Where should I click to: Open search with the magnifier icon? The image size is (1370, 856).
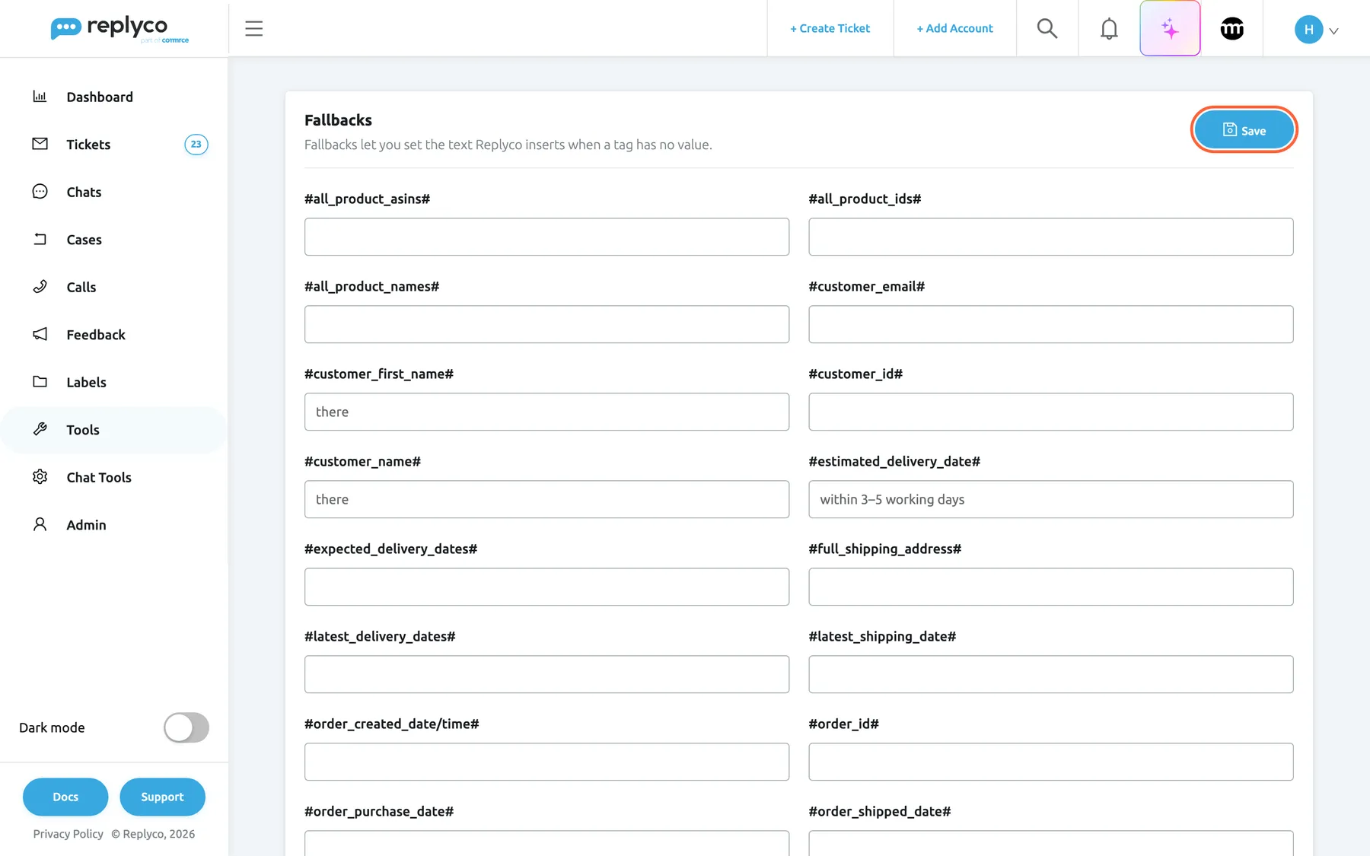[1047, 28]
